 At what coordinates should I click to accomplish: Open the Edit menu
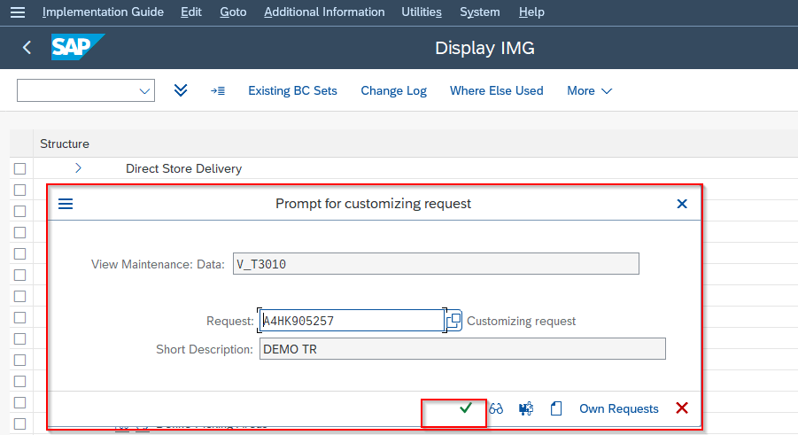point(191,12)
